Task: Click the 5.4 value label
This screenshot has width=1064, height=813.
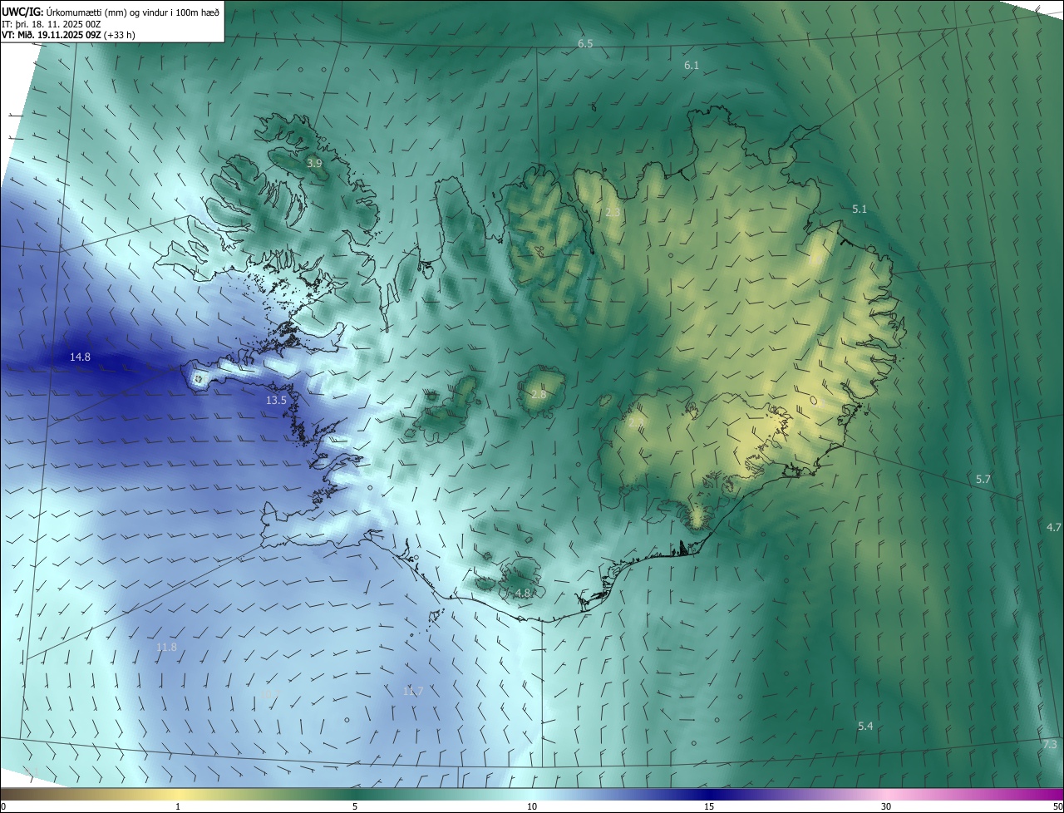Action: coord(865,727)
